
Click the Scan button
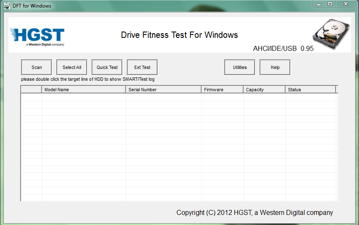(37, 67)
